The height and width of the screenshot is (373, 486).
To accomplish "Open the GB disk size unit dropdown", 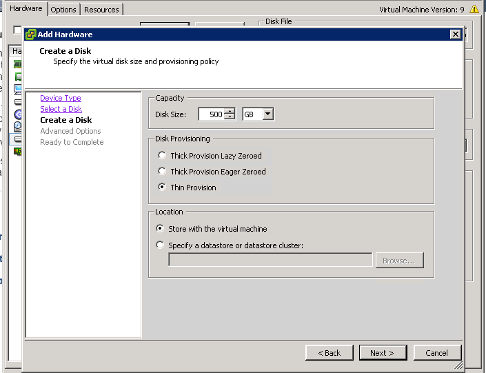I will (267, 114).
